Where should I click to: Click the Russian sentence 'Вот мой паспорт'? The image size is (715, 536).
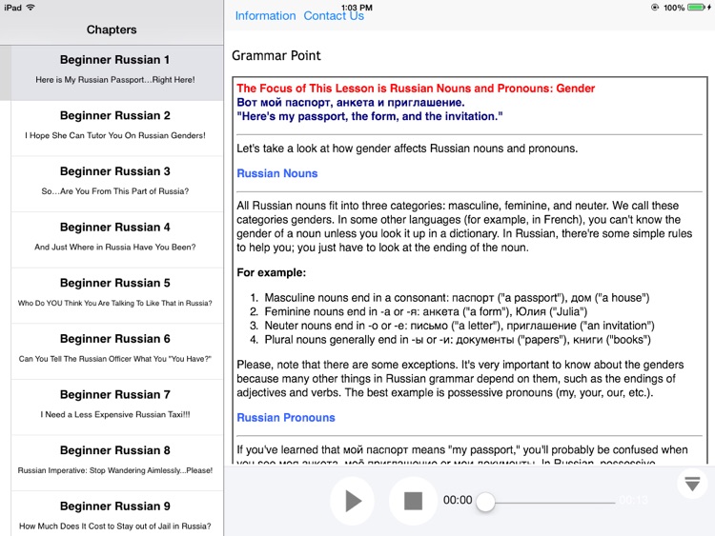351,103
